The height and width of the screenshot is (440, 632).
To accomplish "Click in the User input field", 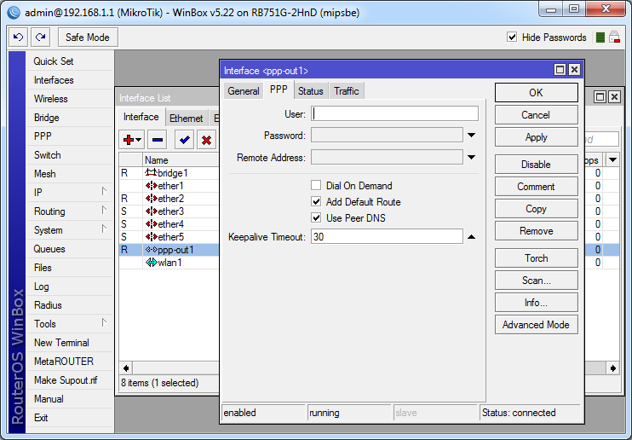I will click(x=394, y=113).
